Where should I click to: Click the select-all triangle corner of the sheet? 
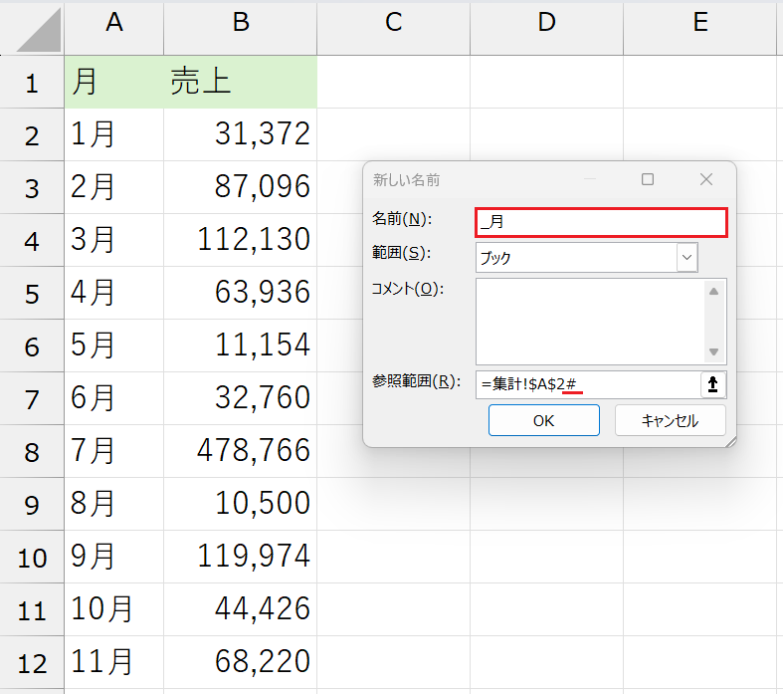coord(38,30)
